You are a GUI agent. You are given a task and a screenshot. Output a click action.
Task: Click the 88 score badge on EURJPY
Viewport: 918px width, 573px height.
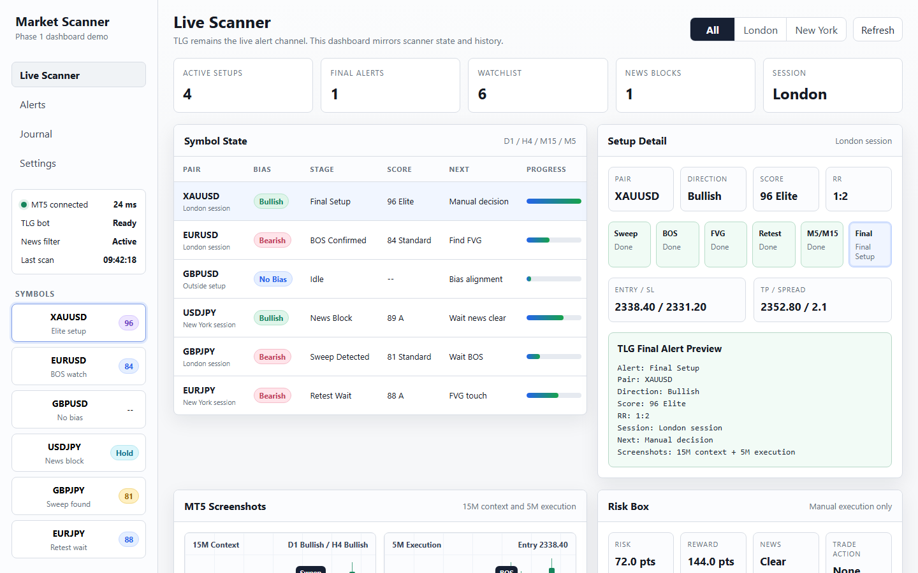[x=129, y=539]
